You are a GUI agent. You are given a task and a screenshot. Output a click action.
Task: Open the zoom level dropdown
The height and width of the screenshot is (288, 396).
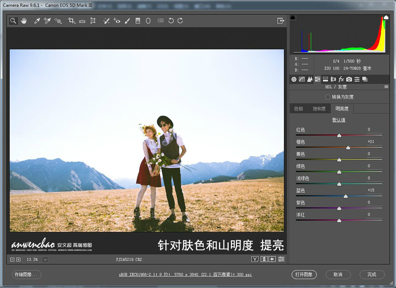click(45, 259)
